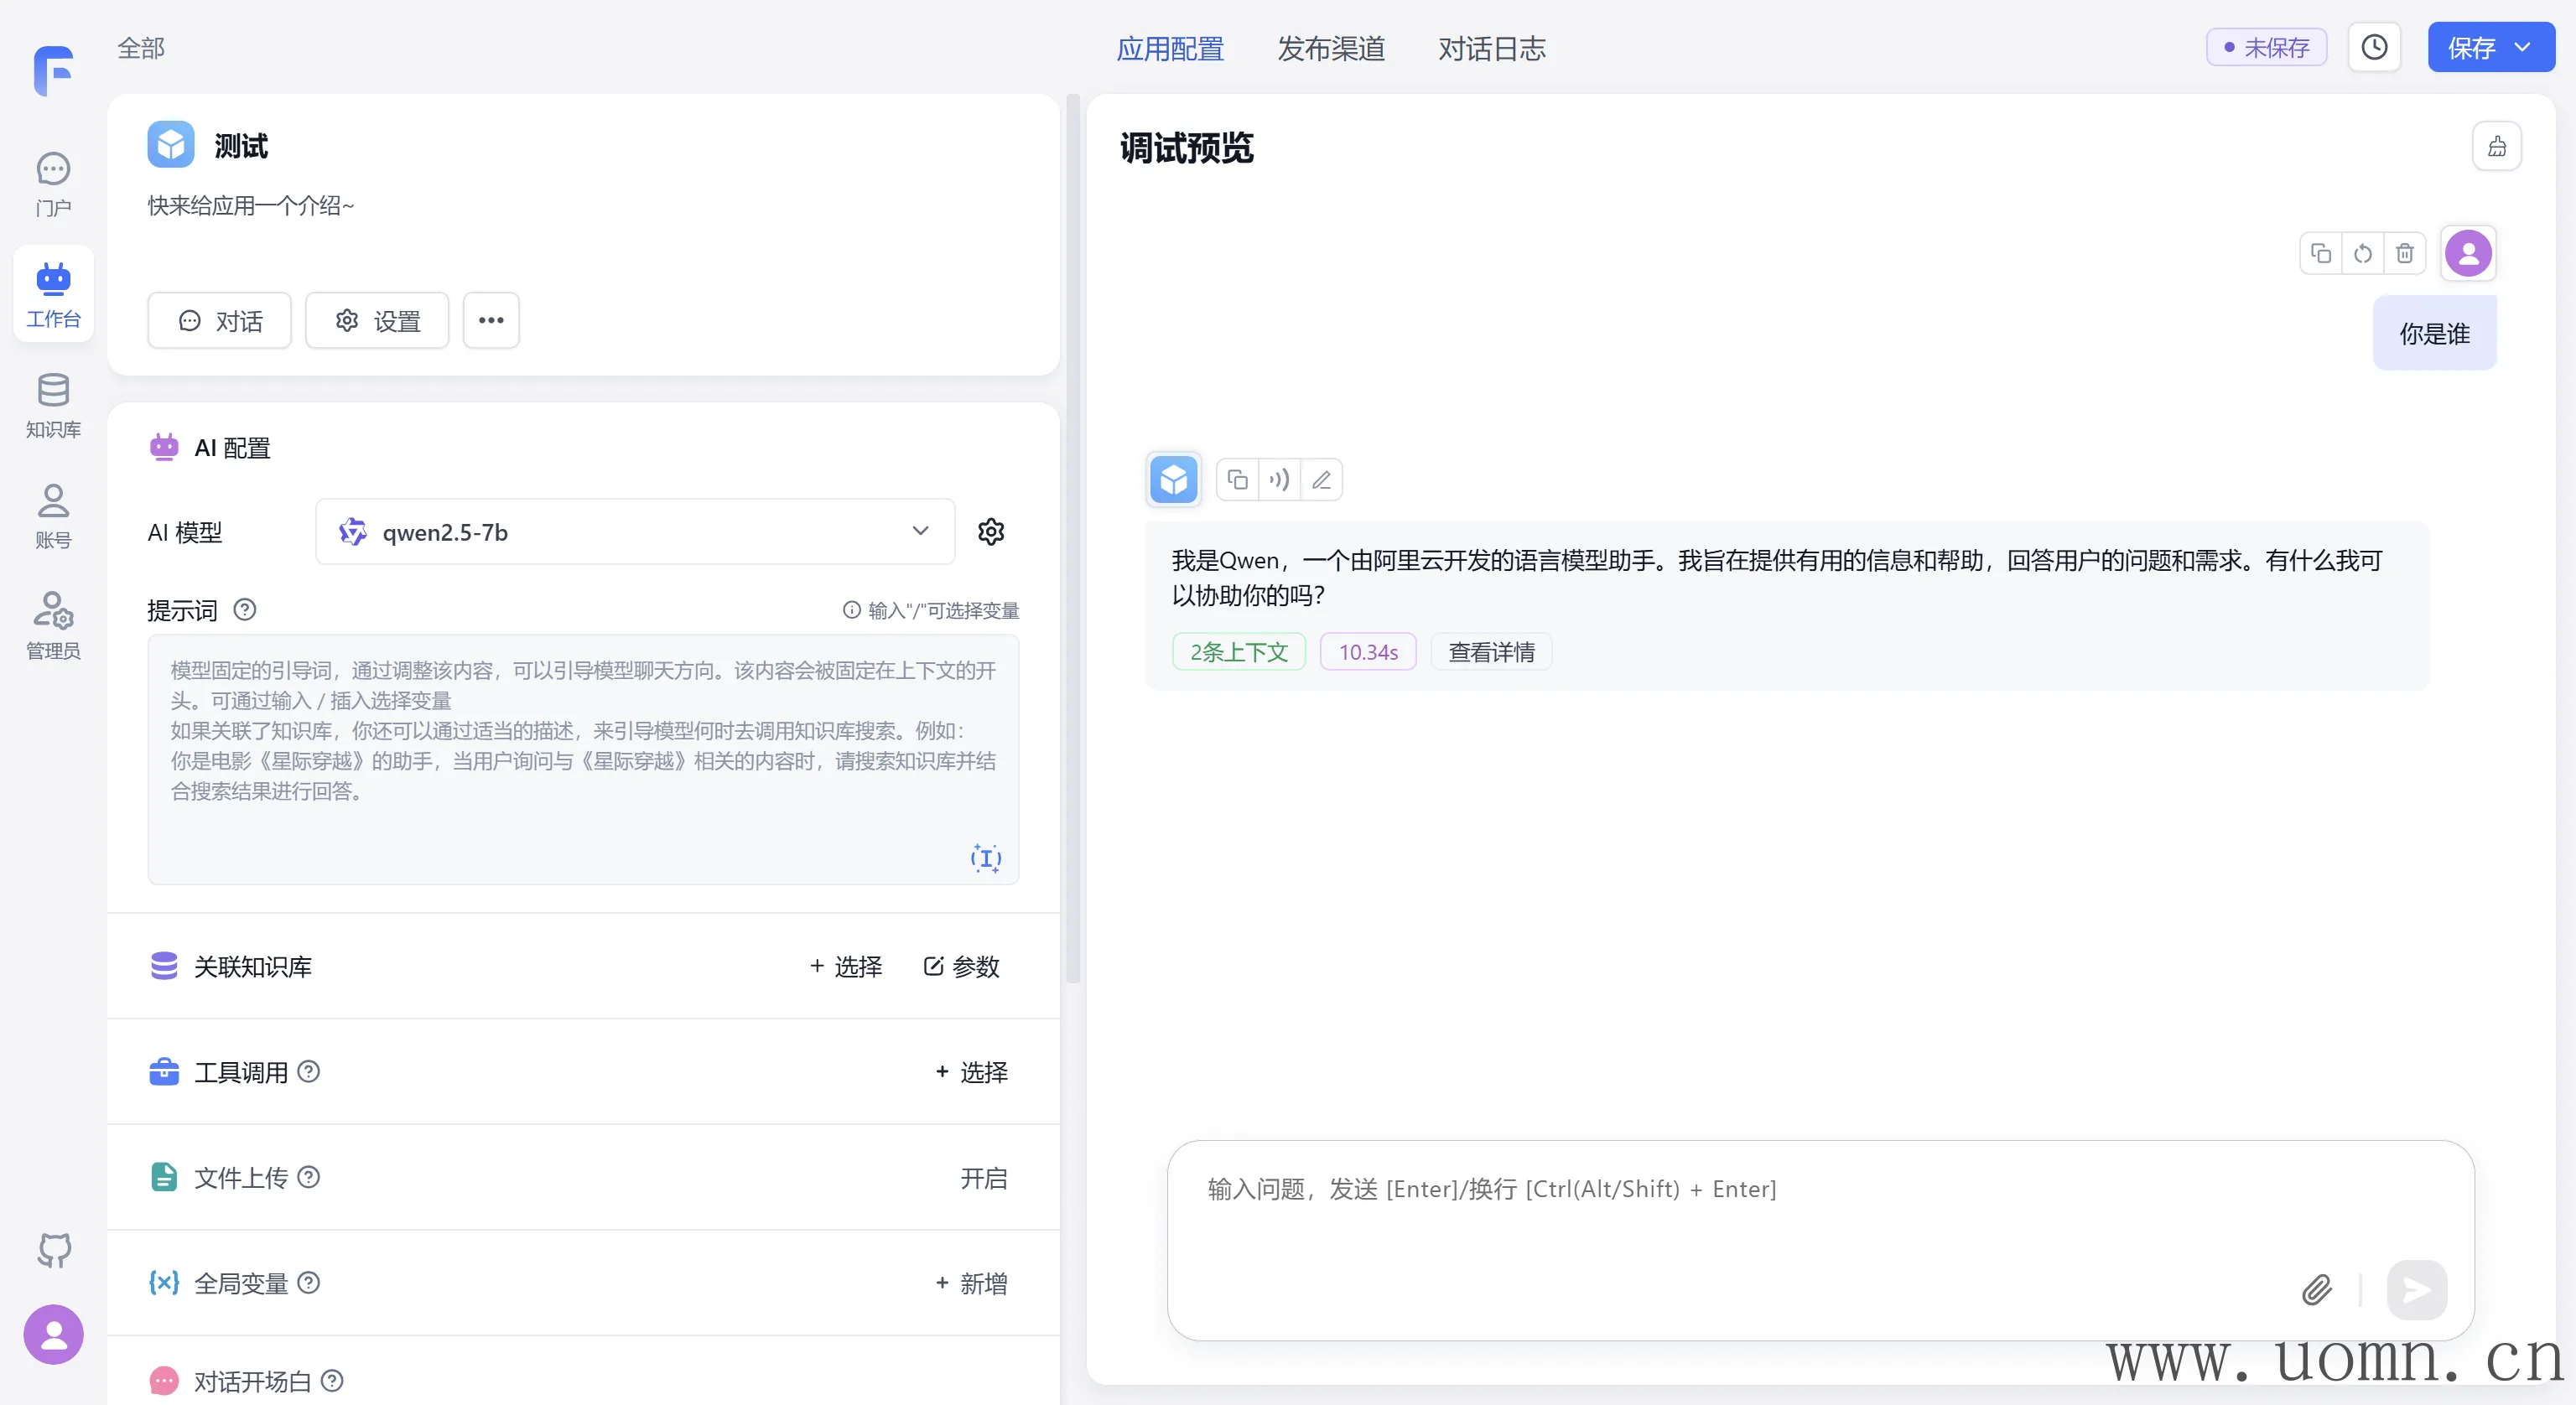Image resolution: width=2576 pixels, height=1405 pixels.
Task: Click 选择 for 关联知识库
Action: click(845, 966)
